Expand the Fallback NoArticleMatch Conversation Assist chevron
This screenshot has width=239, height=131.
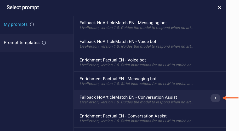pos(215,98)
